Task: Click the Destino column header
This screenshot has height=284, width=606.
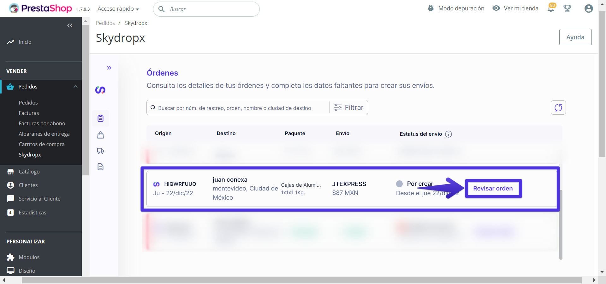Action: (x=226, y=133)
